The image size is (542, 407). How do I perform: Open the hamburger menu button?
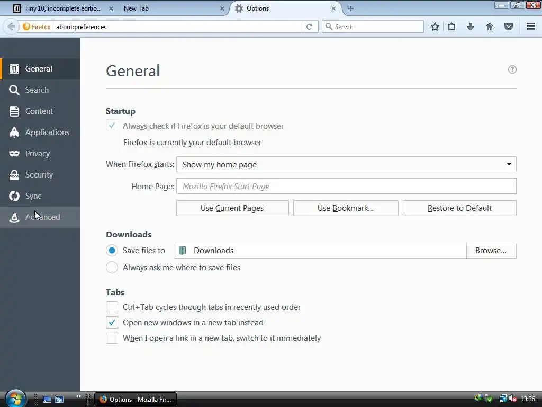pos(531,26)
